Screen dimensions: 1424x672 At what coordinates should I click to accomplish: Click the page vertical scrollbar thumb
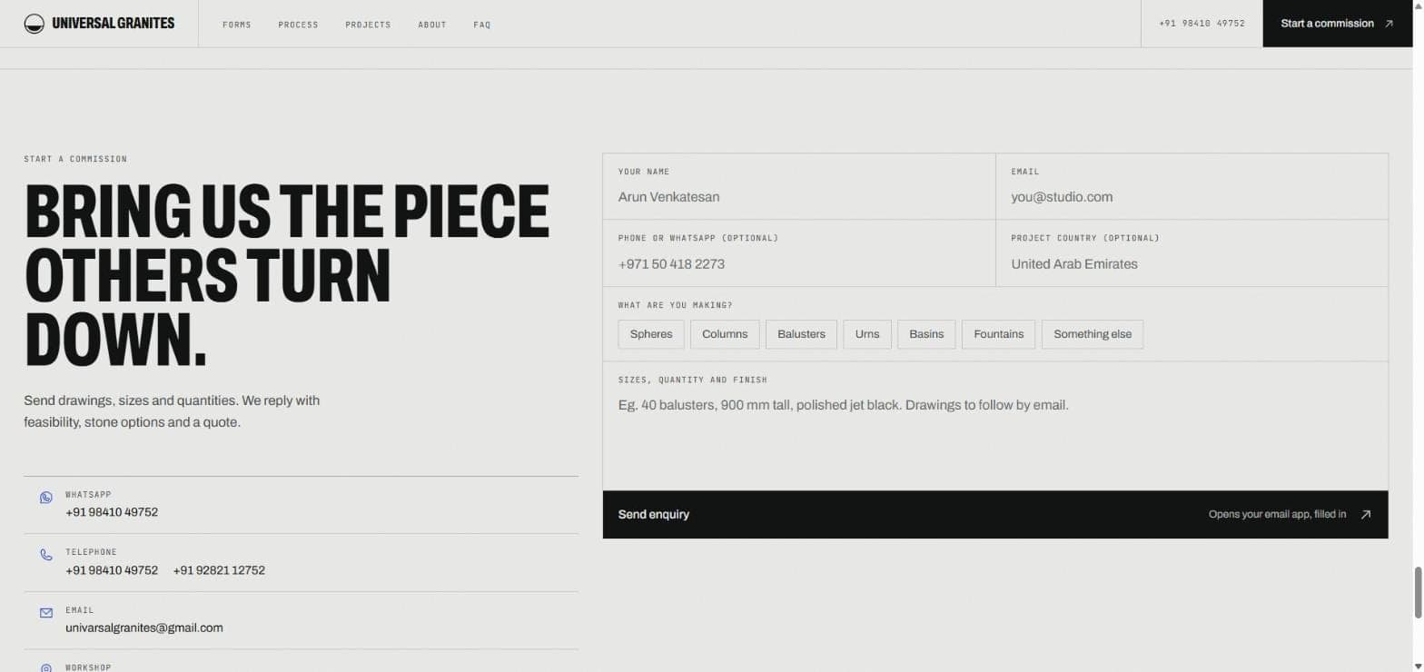[1417, 593]
